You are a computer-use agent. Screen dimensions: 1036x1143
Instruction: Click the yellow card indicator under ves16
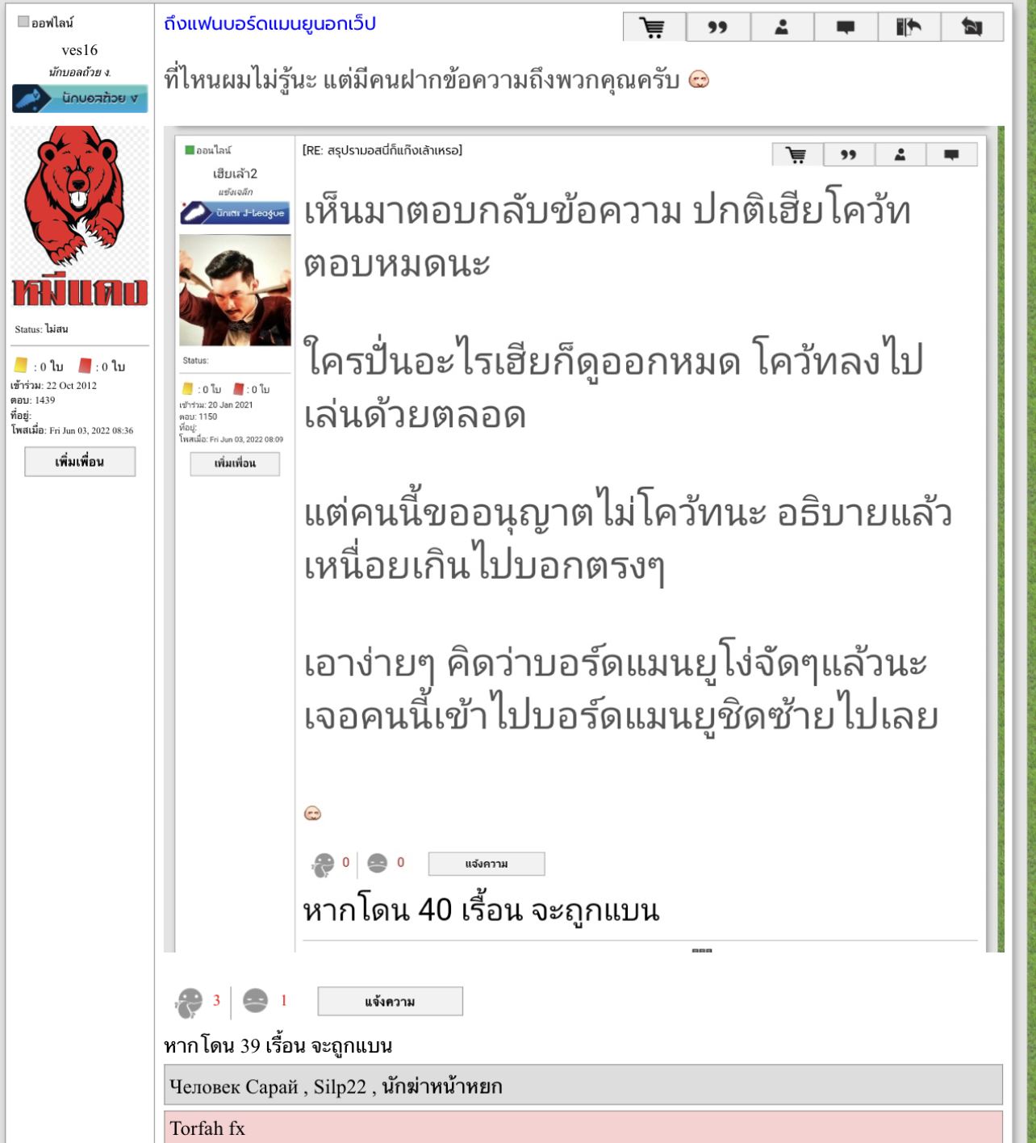pos(21,365)
